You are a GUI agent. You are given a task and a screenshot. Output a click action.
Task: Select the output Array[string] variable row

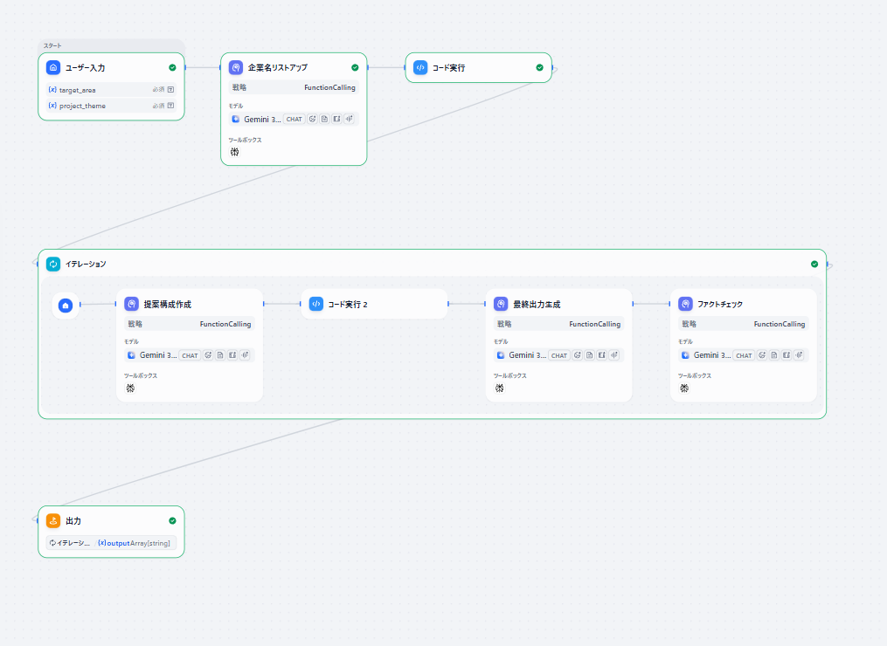[112, 543]
